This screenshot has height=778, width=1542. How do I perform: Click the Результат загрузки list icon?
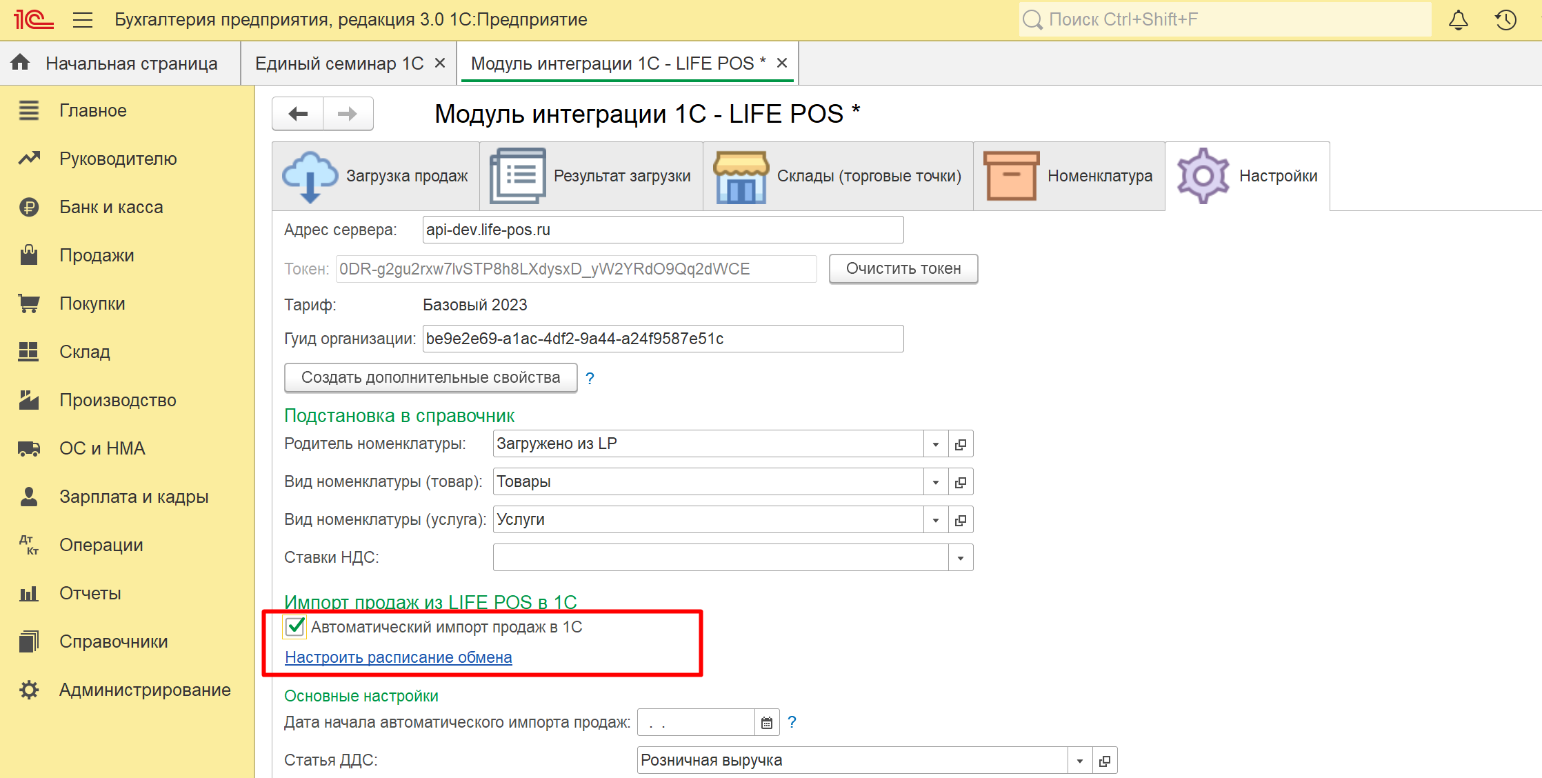pyautogui.click(x=518, y=176)
